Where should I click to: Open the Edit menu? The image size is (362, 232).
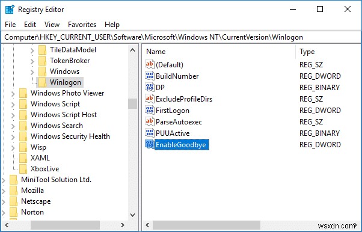click(x=30, y=25)
